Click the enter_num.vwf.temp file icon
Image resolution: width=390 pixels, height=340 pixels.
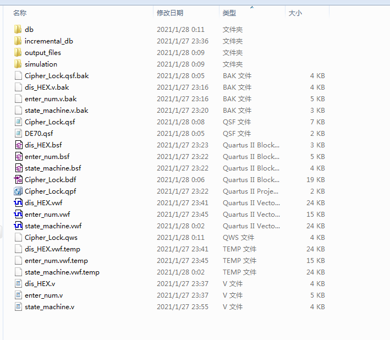(18, 261)
